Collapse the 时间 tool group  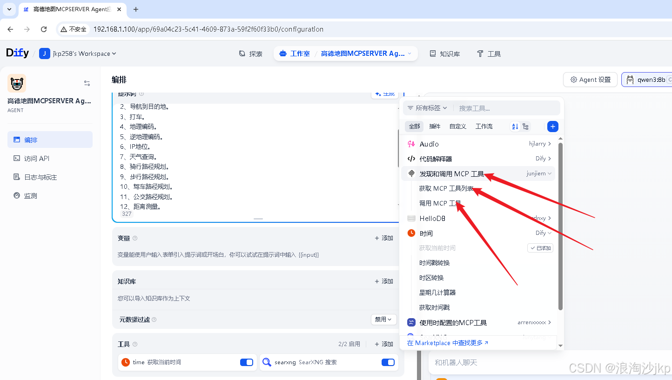[550, 233]
